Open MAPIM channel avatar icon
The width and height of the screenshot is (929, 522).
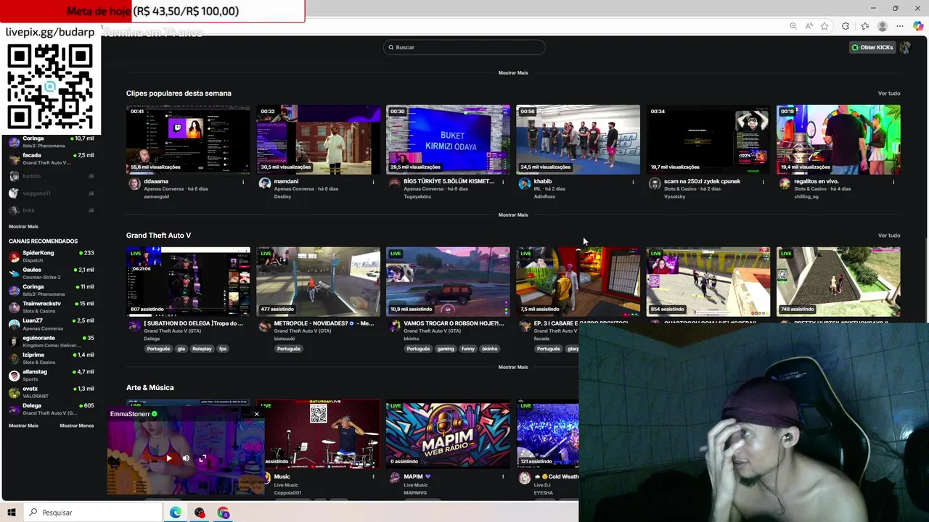pyautogui.click(x=395, y=478)
